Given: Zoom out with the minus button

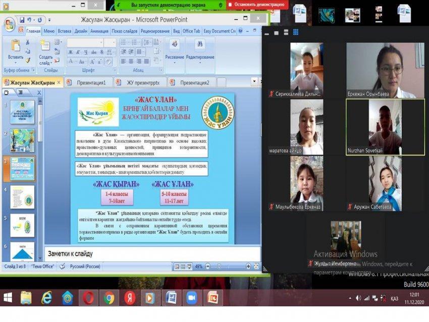Looking at the screenshot, I should [x=207, y=266].
